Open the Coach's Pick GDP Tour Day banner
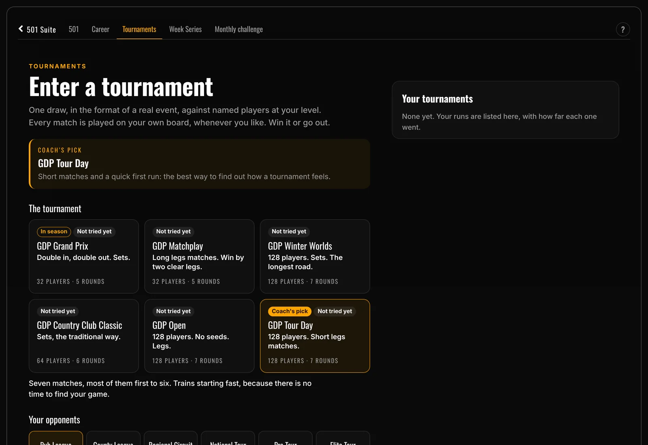The width and height of the screenshot is (648, 445). pos(199,164)
